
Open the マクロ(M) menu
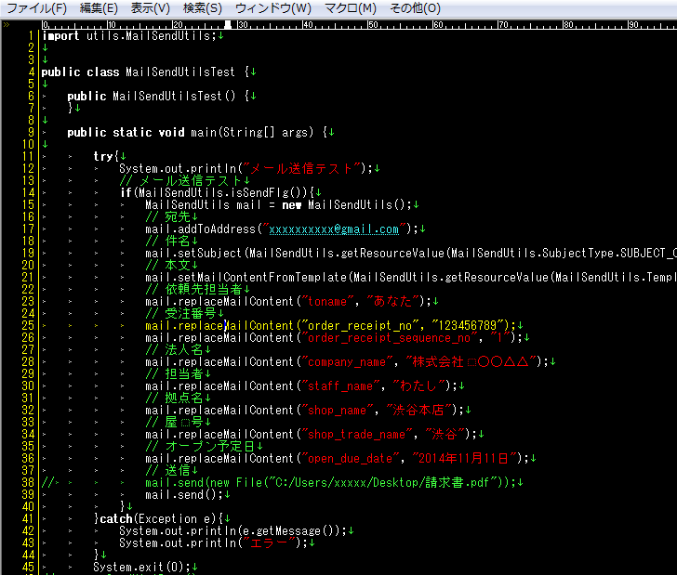(351, 8)
